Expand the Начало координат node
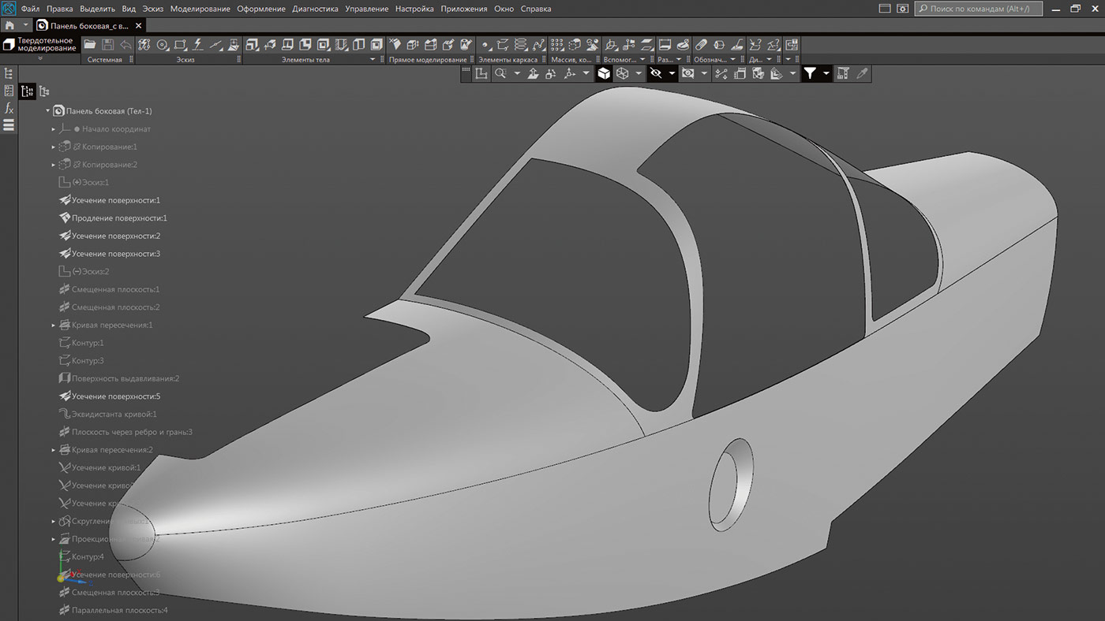The image size is (1105, 621). pyautogui.click(x=54, y=129)
